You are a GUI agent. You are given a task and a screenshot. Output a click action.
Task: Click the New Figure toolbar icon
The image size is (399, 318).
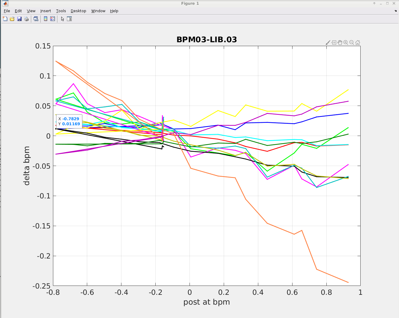[x=5, y=19]
